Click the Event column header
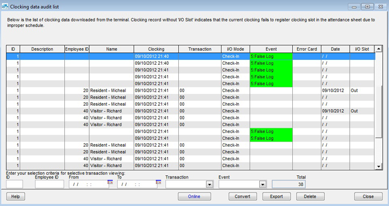The image size is (389, 206). (271, 49)
